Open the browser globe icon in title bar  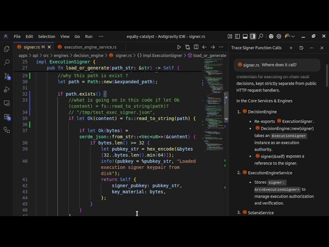[x=271, y=37]
